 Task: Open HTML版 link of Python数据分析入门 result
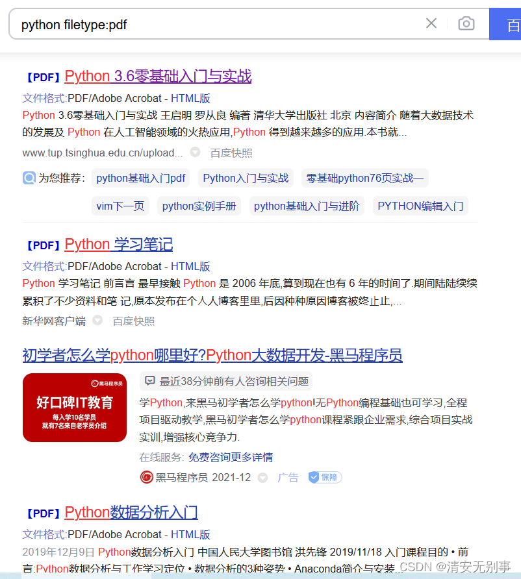[x=190, y=534]
